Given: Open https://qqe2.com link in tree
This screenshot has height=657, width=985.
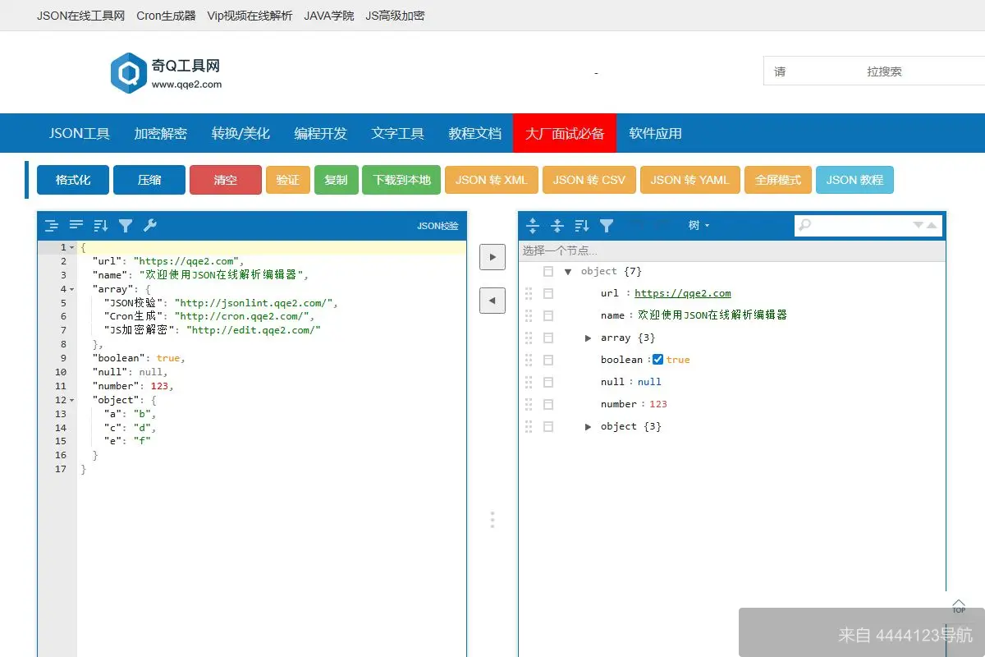Looking at the screenshot, I should [683, 293].
